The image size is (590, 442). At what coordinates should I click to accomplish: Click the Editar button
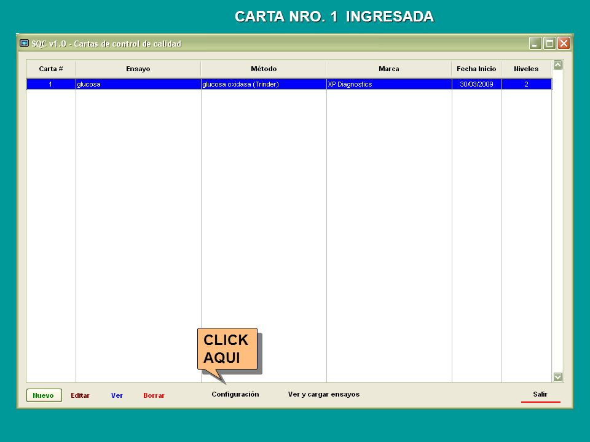pyautogui.click(x=80, y=395)
